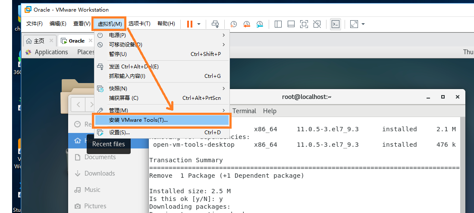This screenshot has width=474, height=213.
Task: Select 捕获屏幕 (C) menu entry
Action: (162, 98)
